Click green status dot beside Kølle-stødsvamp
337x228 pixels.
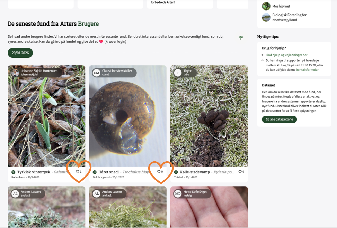pyautogui.click(x=176, y=172)
